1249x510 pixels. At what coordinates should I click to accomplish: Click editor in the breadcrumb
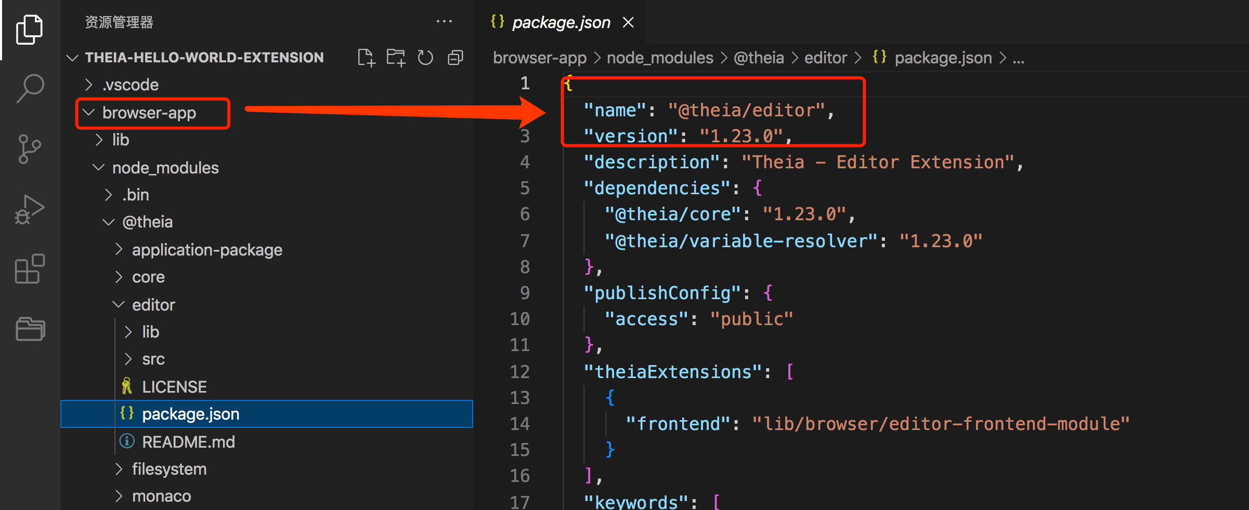tap(826, 58)
